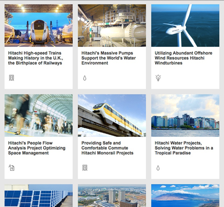Viewport: 224px width, 207px height.
Task: Click the document analysis icon under People Flow card
Action: point(11,168)
